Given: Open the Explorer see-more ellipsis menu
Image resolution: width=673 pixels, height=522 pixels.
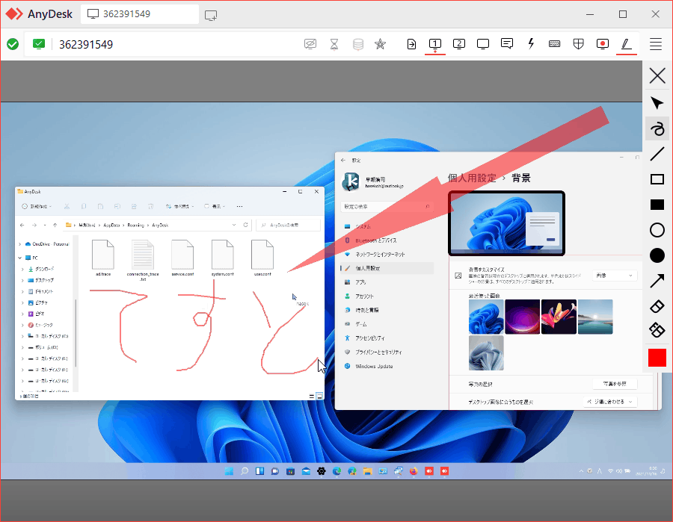Looking at the screenshot, I should click(239, 207).
